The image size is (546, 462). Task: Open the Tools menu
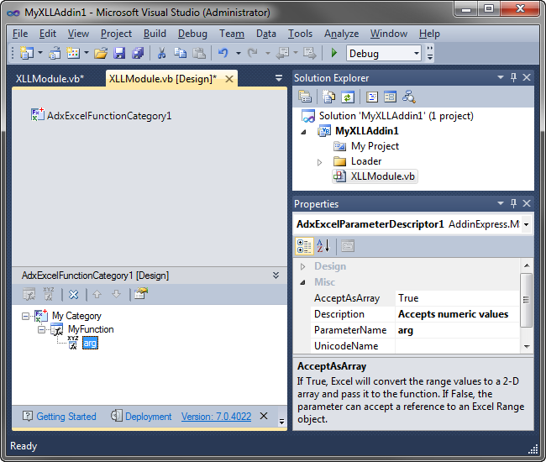[300, 34]
